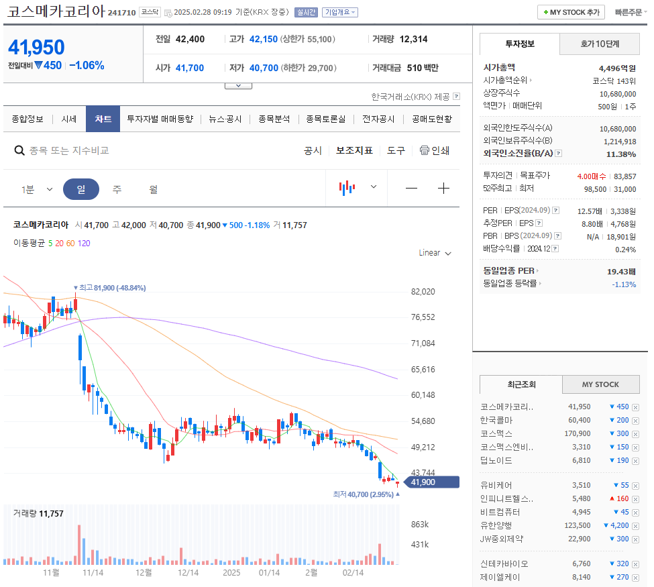Select the 보조지표 indicators icon
The width and height of the screenshot is (654, 587).
[353, 150]
